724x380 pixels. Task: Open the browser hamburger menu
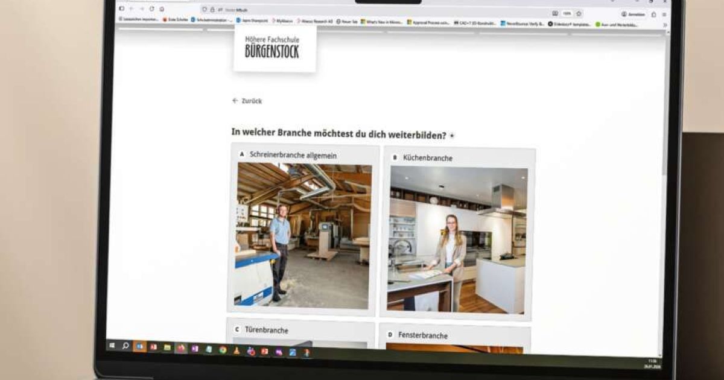click(x=664, y=14)
